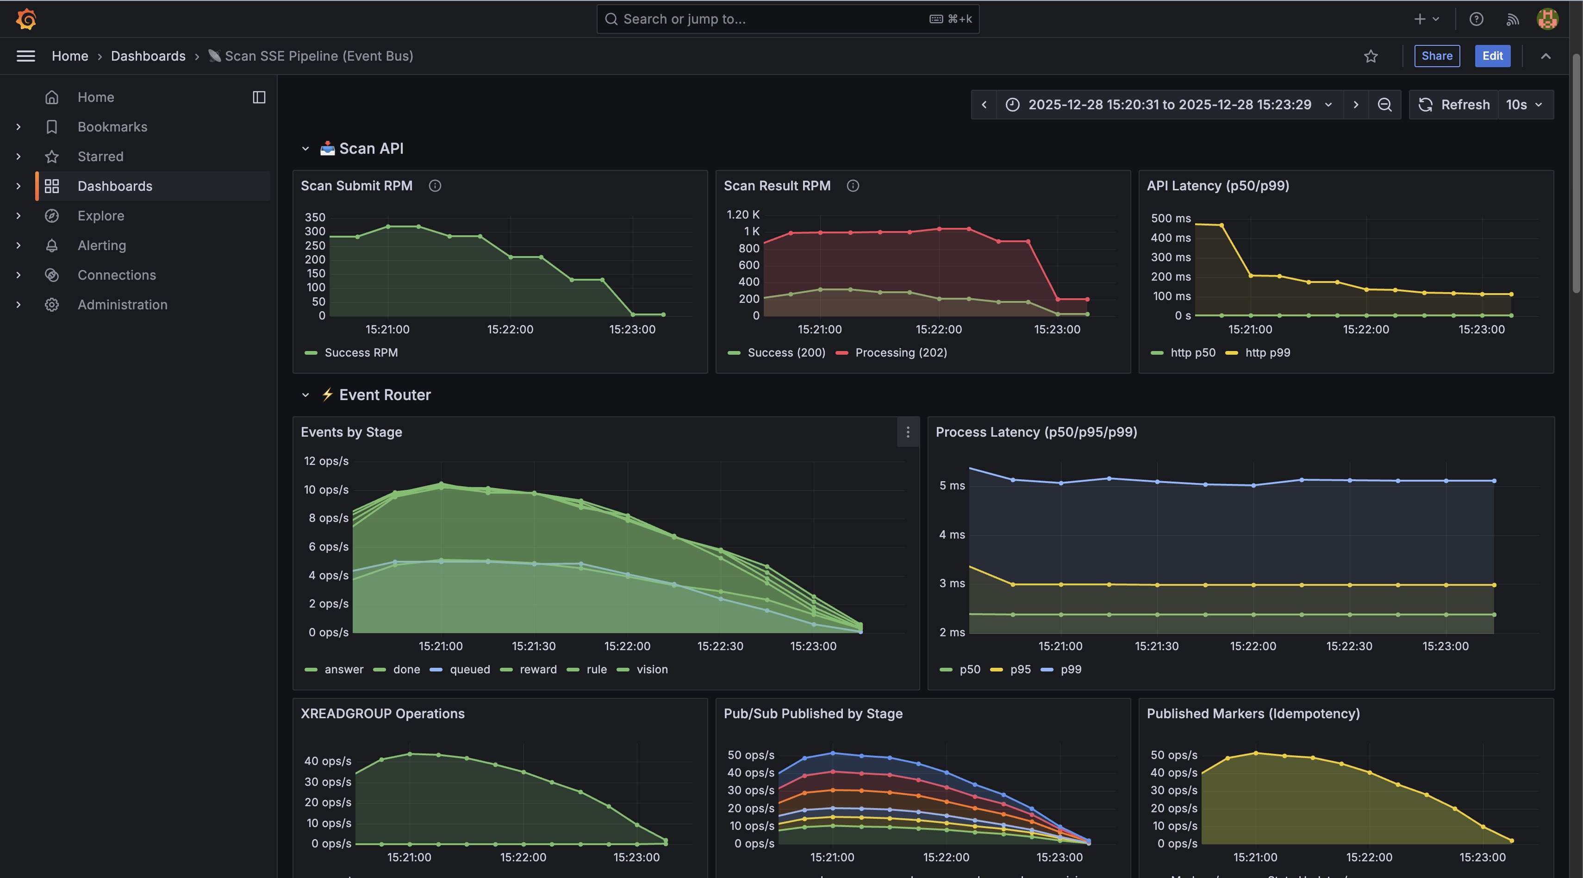Click the Edit dashboard button
Viewport: 1583px width, 878px height.
coord(1492,56)
